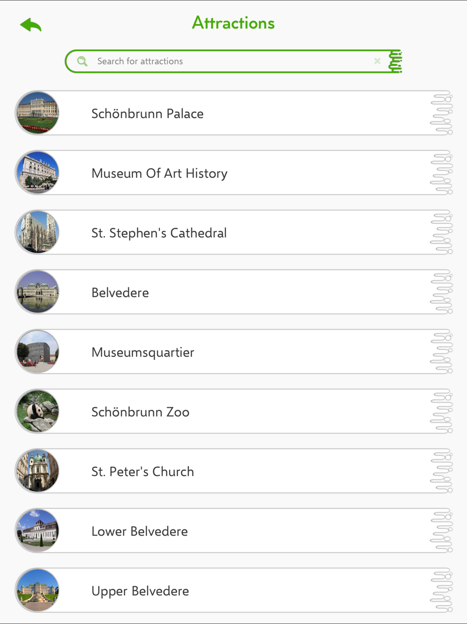Screen dimensions: 467x624
Task: Tap the magnifier search icon
Action: pos(82,61)
